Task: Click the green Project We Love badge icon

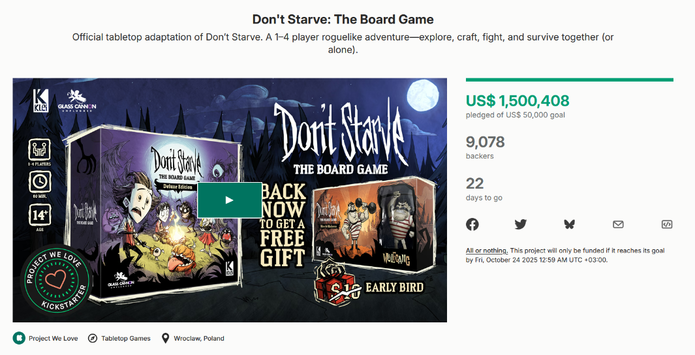Action: pos(19,338)
